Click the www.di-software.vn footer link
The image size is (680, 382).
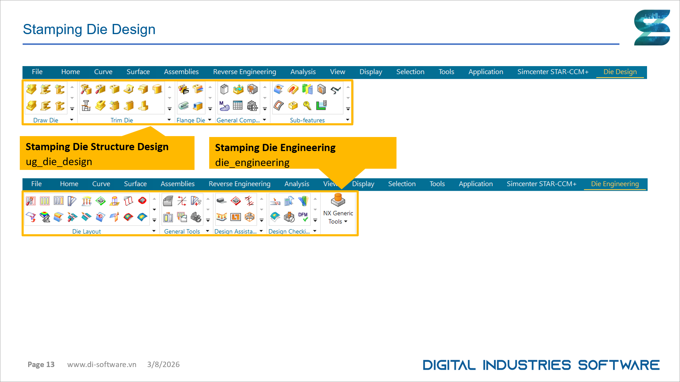[102, 364]
